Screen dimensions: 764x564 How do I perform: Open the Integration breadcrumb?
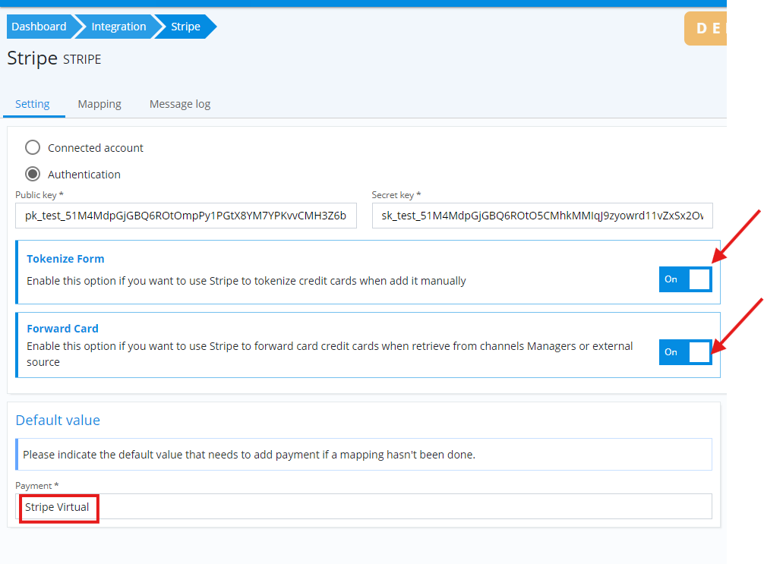(x=118, y=27)
